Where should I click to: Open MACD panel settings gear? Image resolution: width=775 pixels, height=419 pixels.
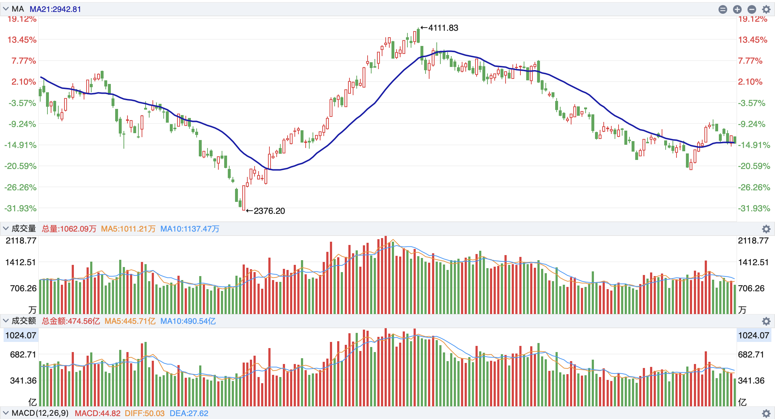click(x=766, y=413)
